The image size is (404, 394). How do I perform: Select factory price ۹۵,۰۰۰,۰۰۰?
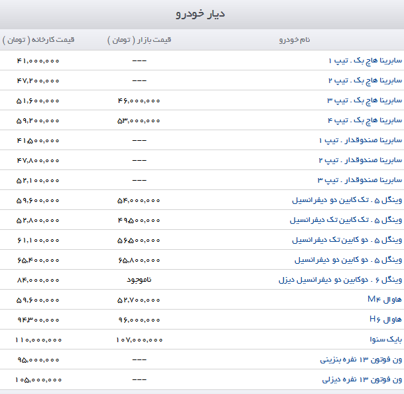coord(38,359)
